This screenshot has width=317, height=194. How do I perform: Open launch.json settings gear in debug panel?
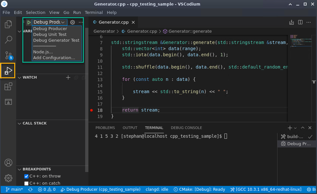(73, 22)
